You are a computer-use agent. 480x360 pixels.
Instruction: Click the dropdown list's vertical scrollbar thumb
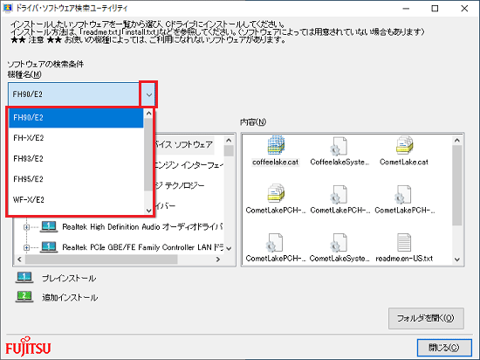(x=148, y=155)
